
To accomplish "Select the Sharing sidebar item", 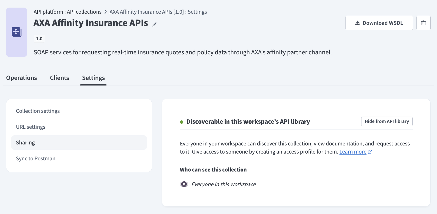I will click(79, 143).
